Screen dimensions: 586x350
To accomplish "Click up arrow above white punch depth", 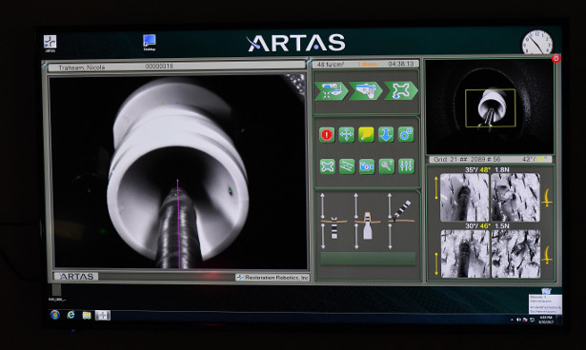I will coord(355,206).
